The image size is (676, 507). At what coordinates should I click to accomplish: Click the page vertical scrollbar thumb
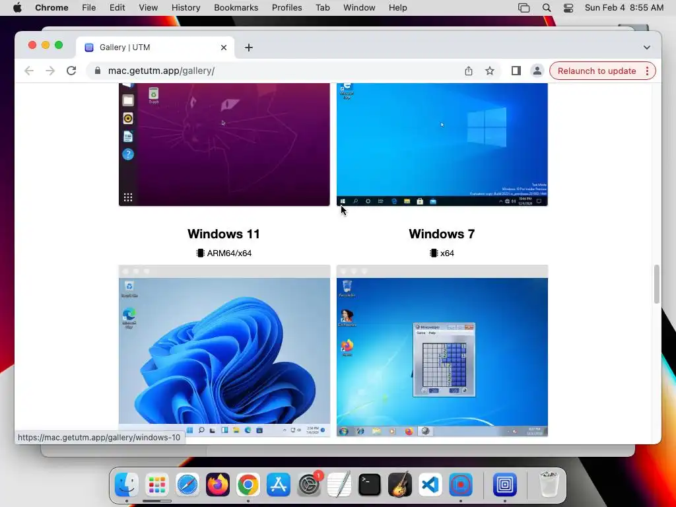657,284
